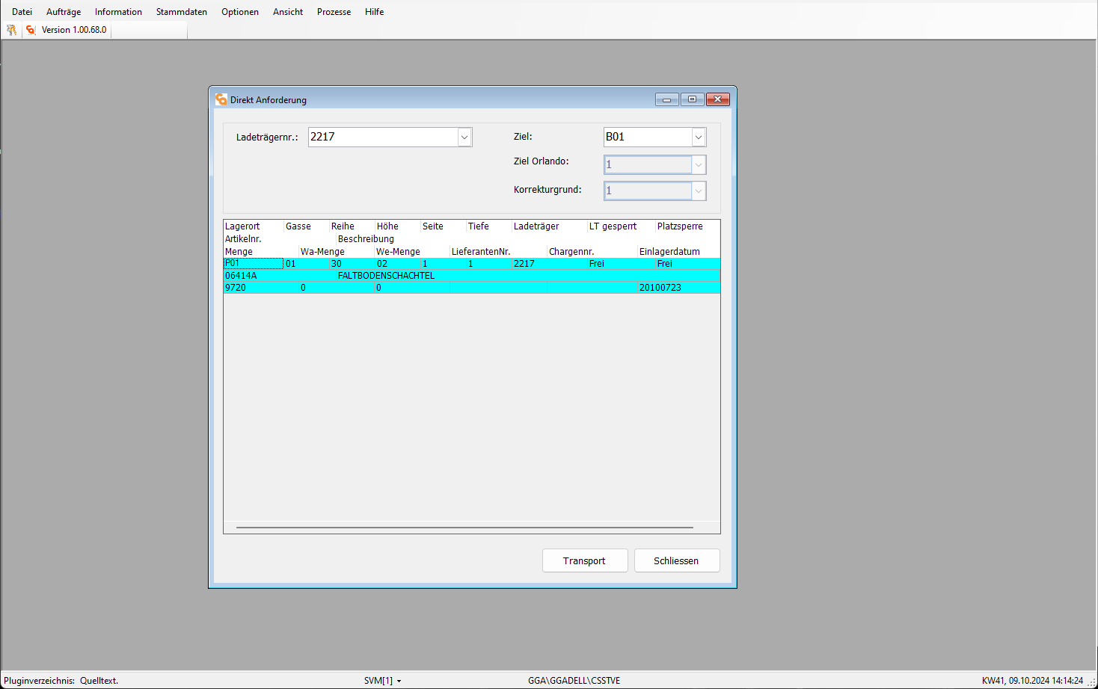The height and width of the screenshot is (689, 1098).
Task: Click the Platzsperre column header
Action: coord(680,226)
